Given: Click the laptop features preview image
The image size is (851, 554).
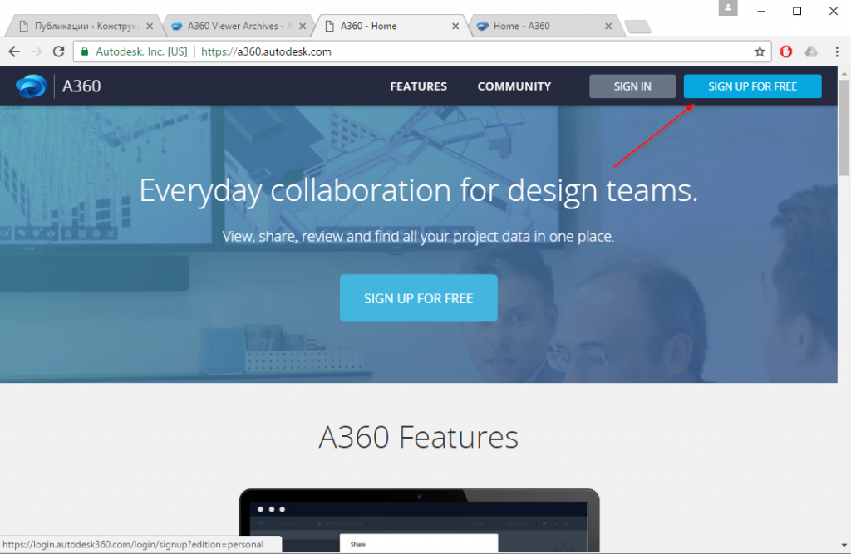Looking at the screenshot, I should pos(419,520).
